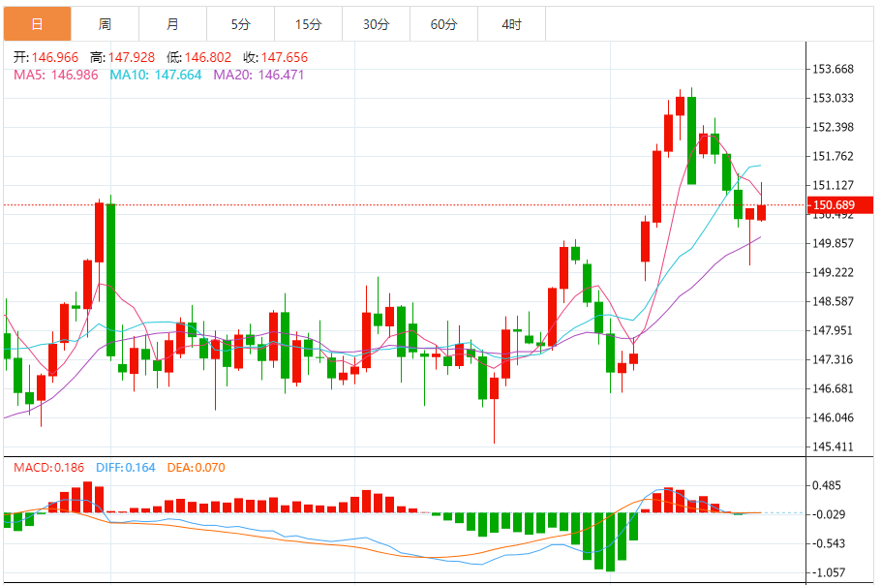
Task: Choose the 30分 interval tab
Action: [376, 24]
